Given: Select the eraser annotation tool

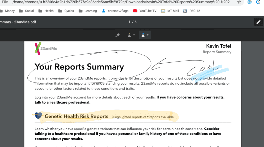Looking at the screenshot, I should (x=118, y=35).
